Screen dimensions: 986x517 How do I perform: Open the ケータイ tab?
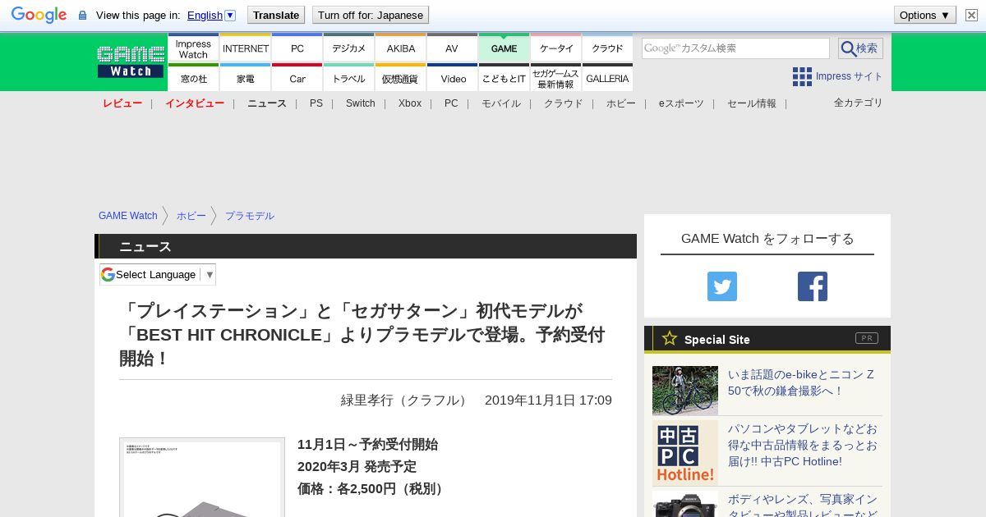556,48
